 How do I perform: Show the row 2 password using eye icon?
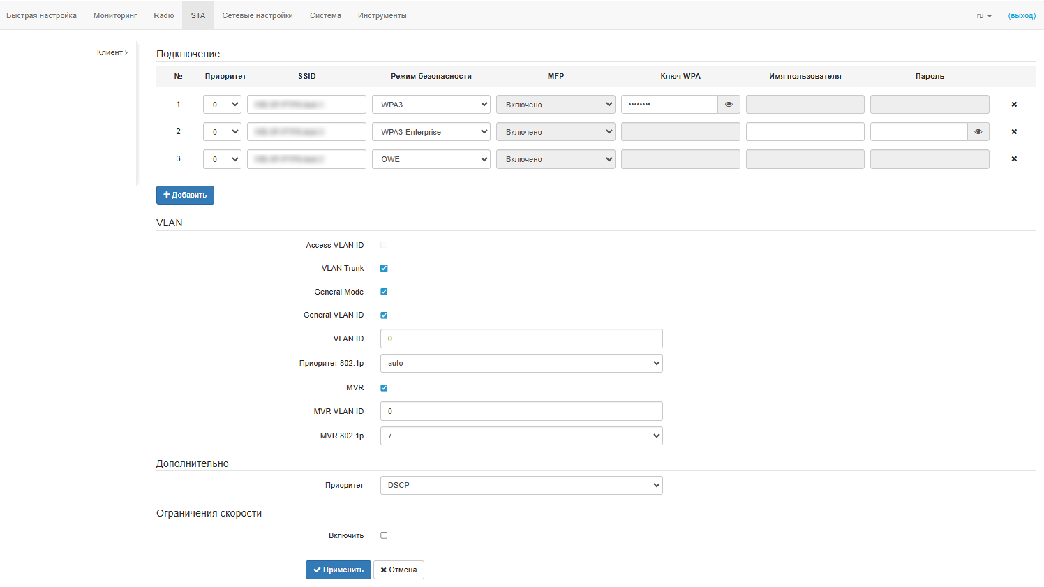point(978,132)
